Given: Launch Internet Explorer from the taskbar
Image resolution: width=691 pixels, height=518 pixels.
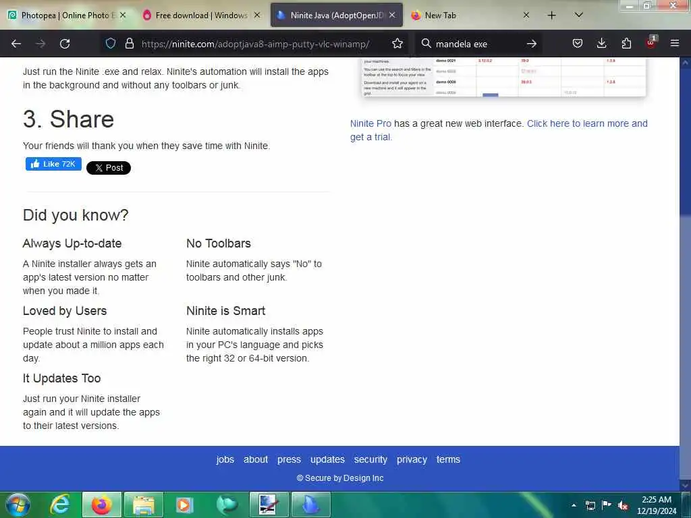Looking at the screenshot, I should pyautogui.click(x=60, y=505).
